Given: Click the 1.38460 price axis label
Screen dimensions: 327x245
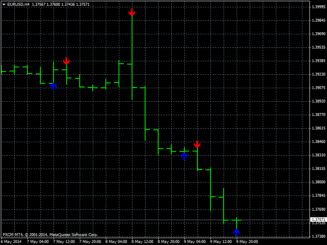Looking at the screenshot, I should [318, 142].
